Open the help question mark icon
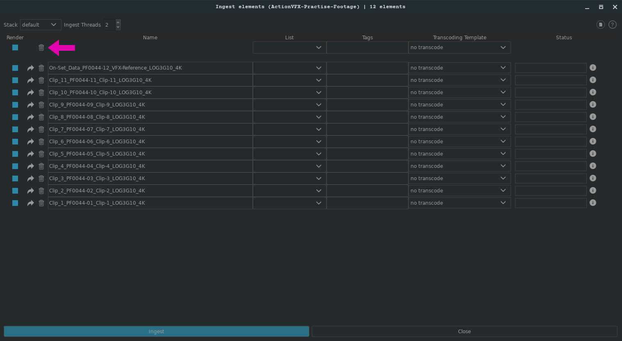Viewport: 622px width, 341px height. click(612, 25)
